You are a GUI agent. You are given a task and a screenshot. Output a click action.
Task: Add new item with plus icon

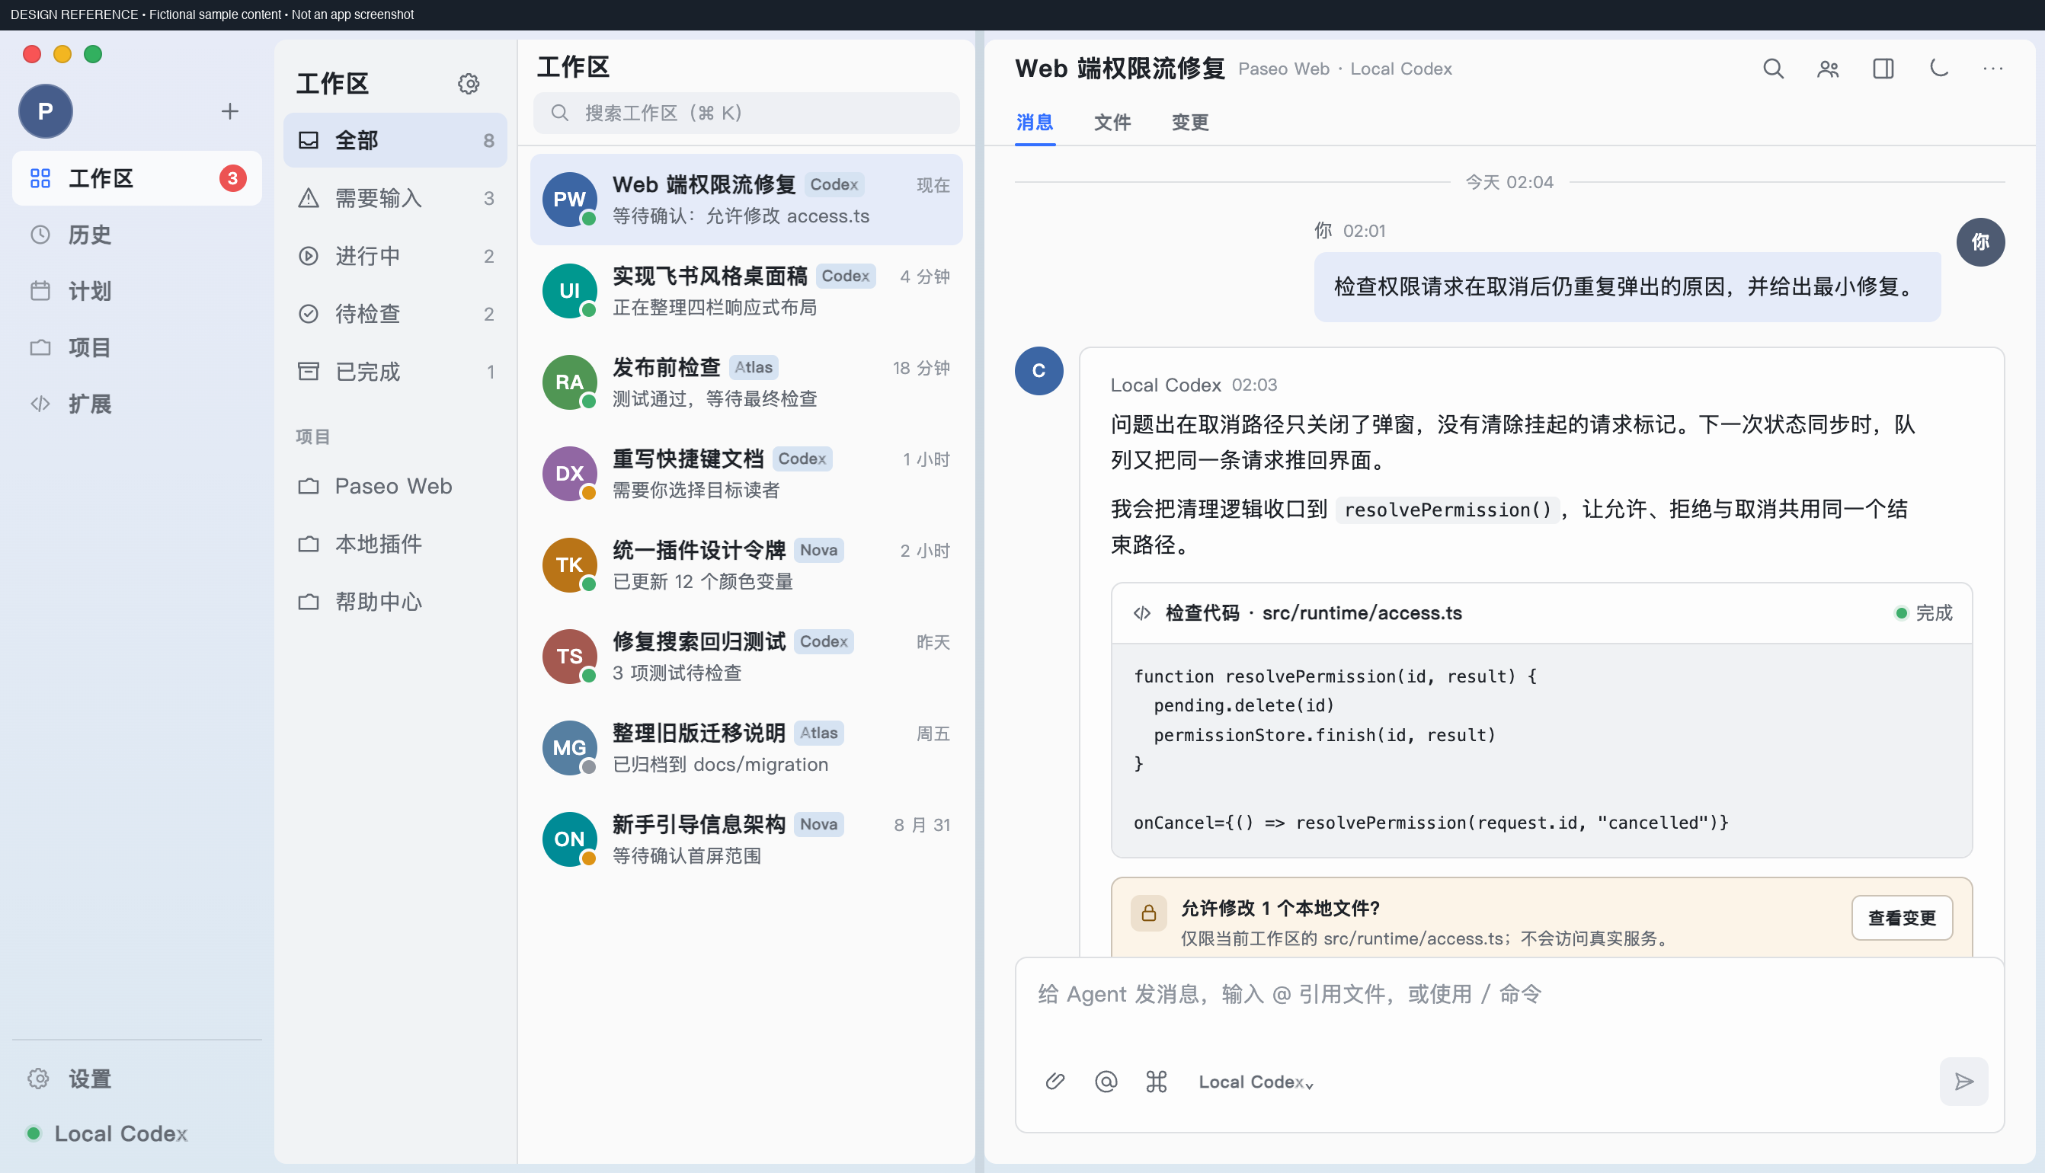[229, 111]
